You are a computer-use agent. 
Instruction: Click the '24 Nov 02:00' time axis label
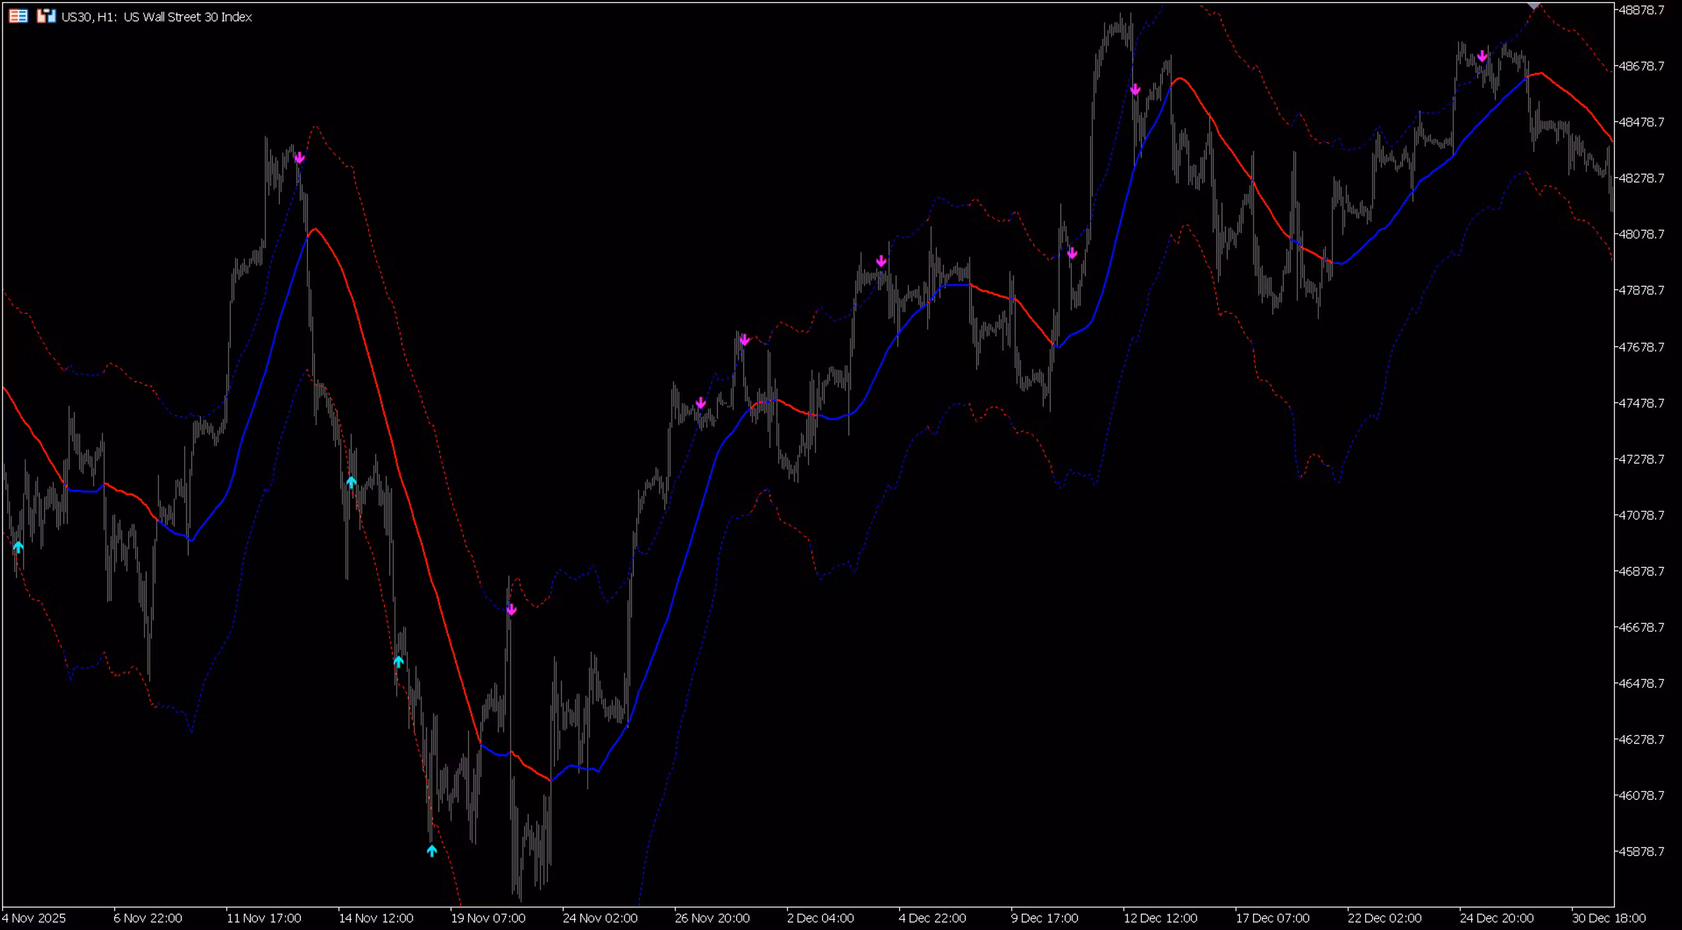point(600,918)
